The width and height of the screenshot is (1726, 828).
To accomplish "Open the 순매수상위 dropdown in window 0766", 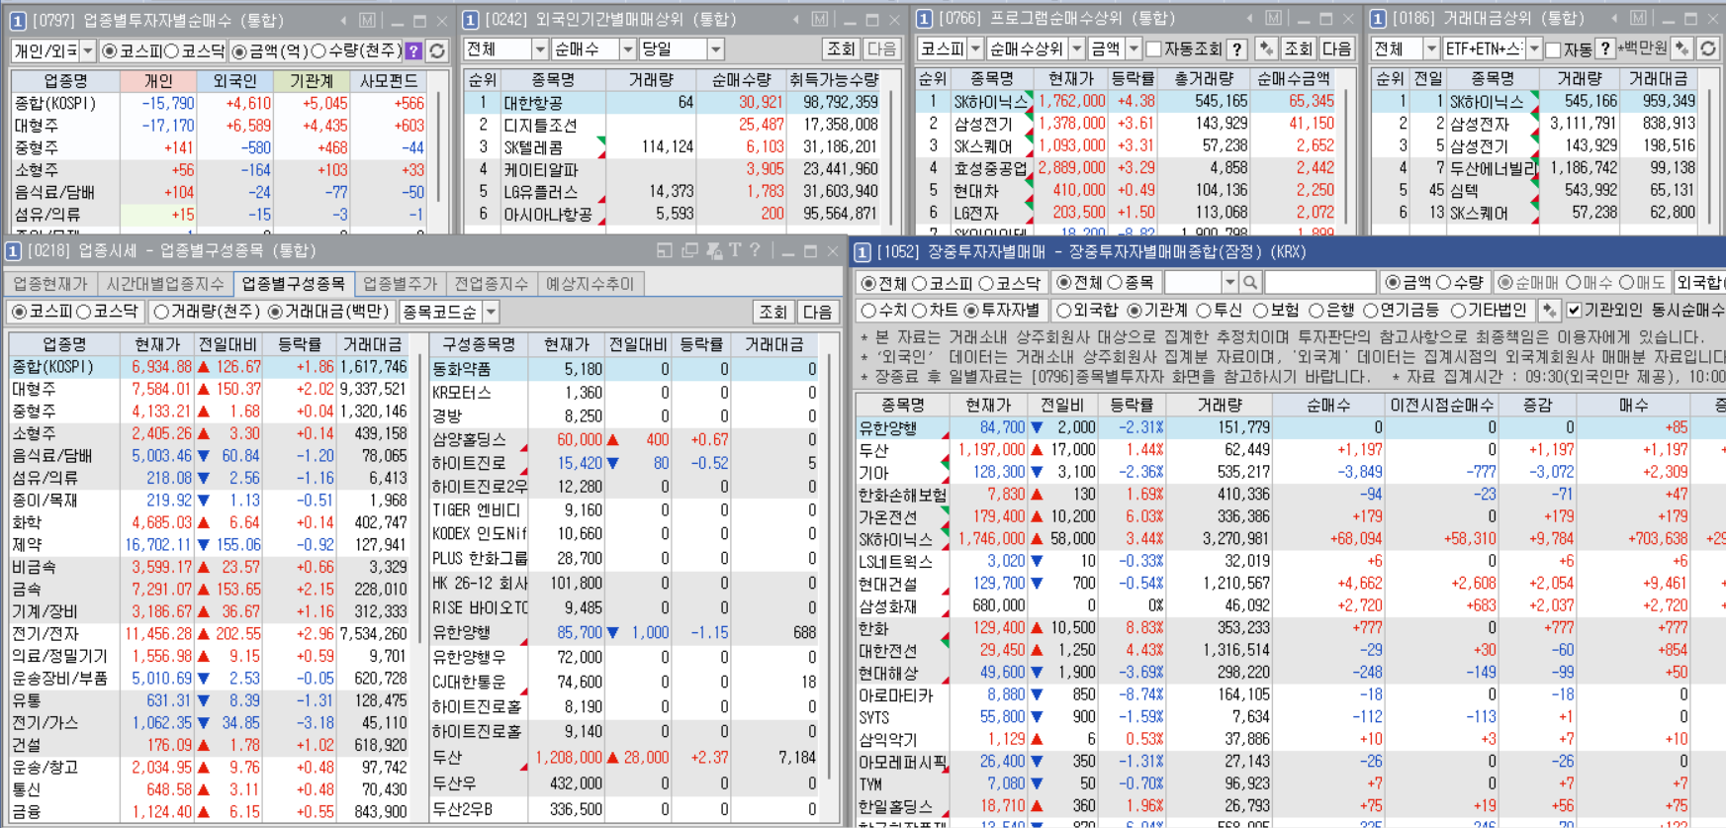I will [x=1075, y=48].
